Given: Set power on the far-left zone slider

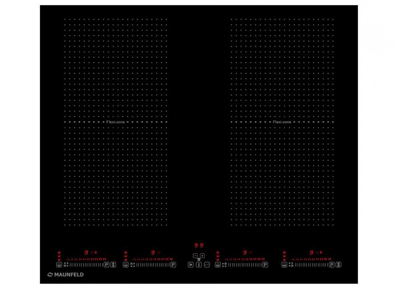Looking at the screenshot, I should (x=86, y=265).
